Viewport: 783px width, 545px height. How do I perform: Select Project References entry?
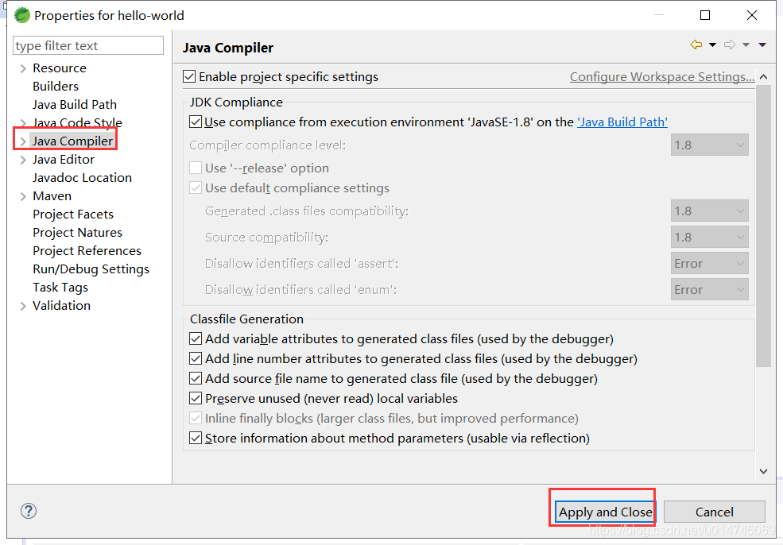(x=87, y=251)
